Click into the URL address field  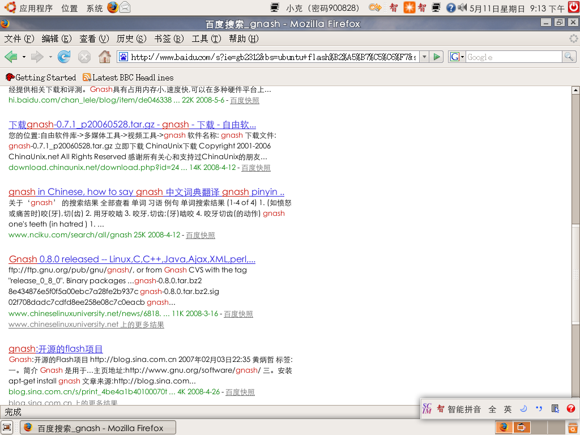274,57
